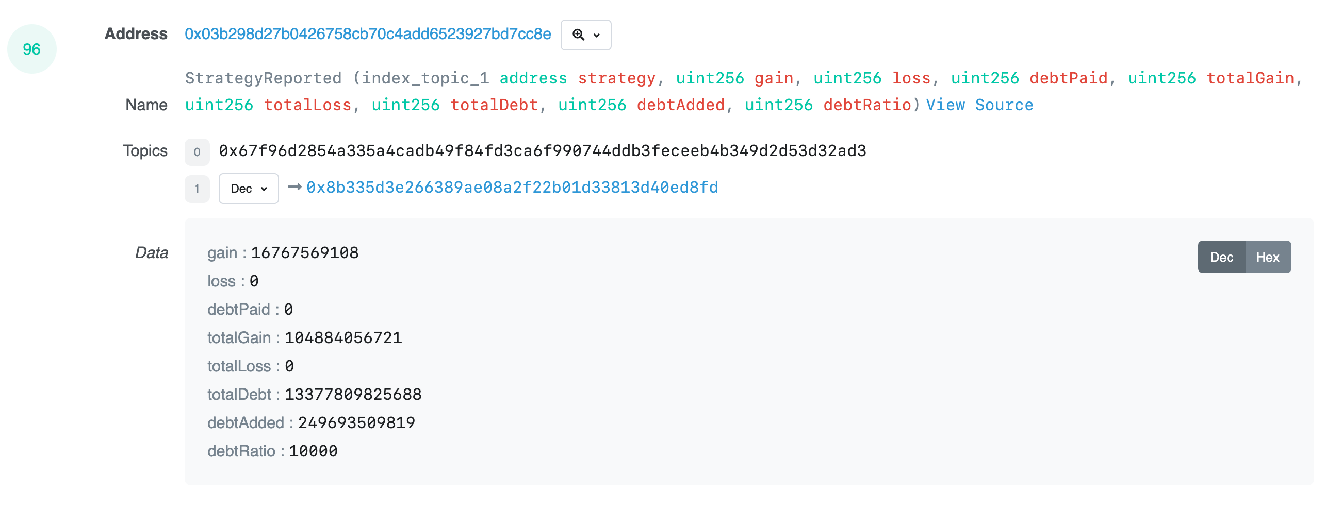Click the View Source link
1342x509 pixels.
coord(979,105)
